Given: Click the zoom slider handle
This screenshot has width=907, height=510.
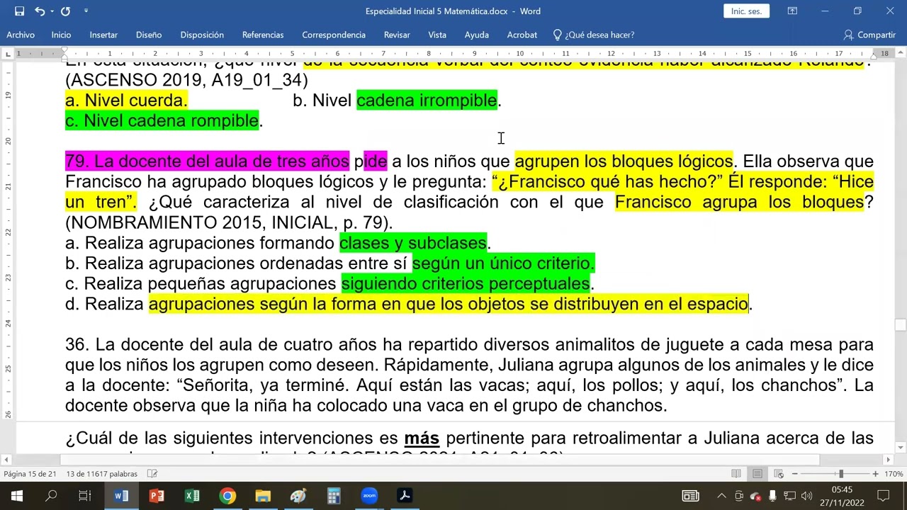Looking at the screenshot, I should click(x=841, y=474).
